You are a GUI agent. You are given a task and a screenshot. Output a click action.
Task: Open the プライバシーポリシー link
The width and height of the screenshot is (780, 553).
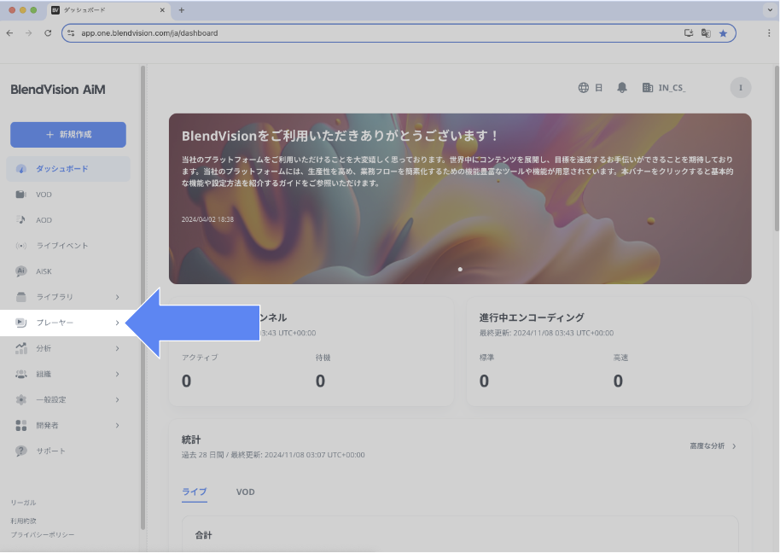point(43,534)
